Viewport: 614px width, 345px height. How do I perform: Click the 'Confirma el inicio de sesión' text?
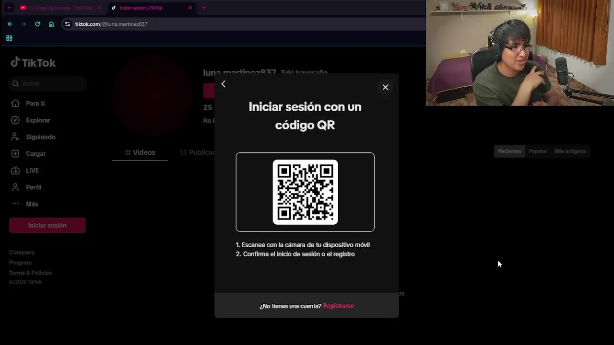click(295, 254)
